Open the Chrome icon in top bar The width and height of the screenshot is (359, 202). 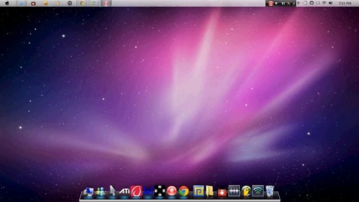82,3
